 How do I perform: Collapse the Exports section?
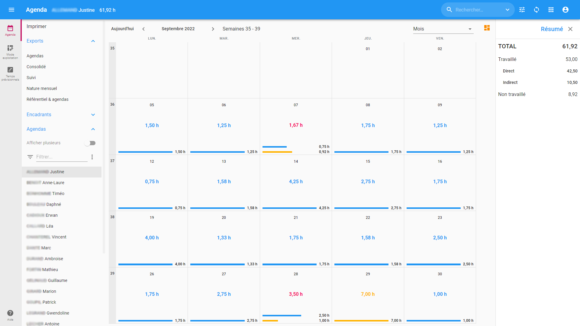pos(93,41)
